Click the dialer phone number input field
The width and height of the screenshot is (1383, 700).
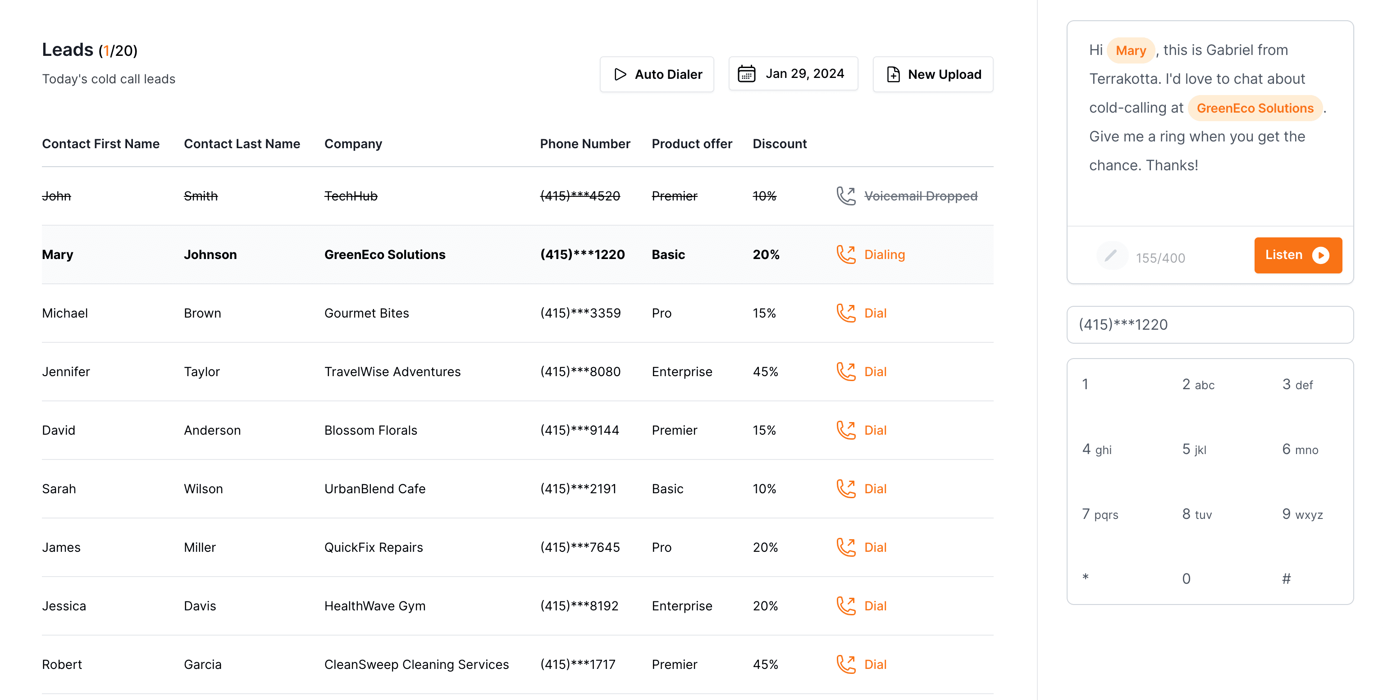click(1210, 325)
